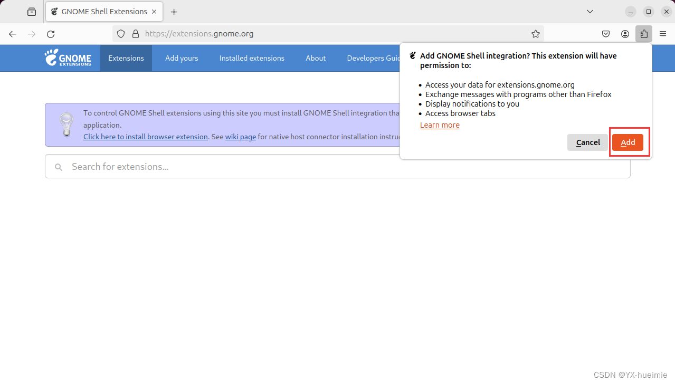Click the search magnifier icon
The width and height of the screenshot is (675, 383).
(x=59, y=167)
